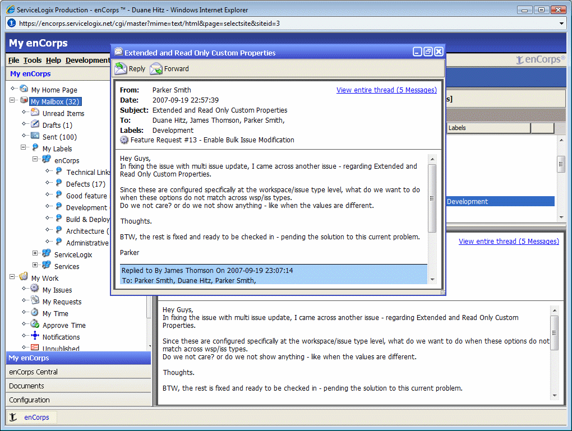Screen dimensions: 572x431
Task: Open the Tools menu
Action: coord(33,60)
